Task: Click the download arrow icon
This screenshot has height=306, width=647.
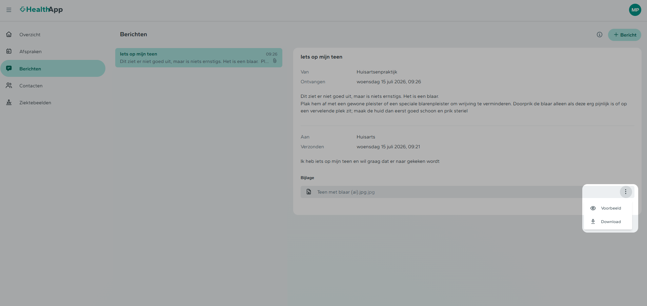Action: pyautogui.click(x=593, y=221)
